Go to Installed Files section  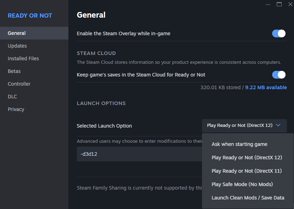23,59
